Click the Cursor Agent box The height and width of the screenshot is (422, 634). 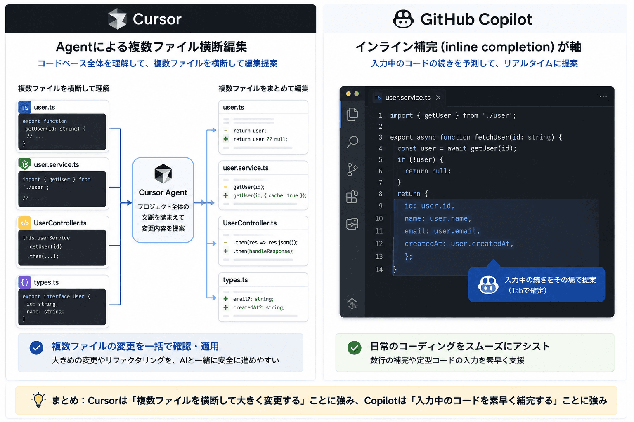(x=163, y=200)
